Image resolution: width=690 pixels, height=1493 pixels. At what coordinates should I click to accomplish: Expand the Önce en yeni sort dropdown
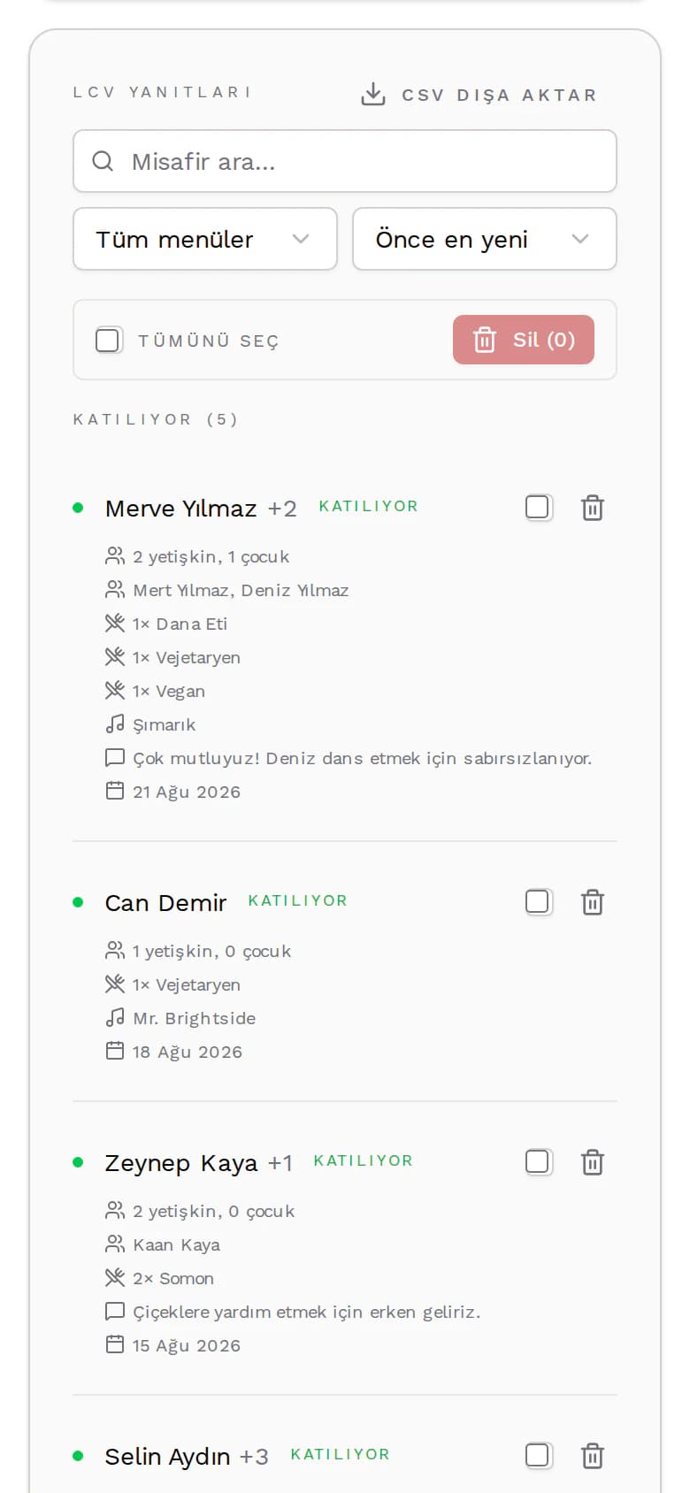coord(485,239)
